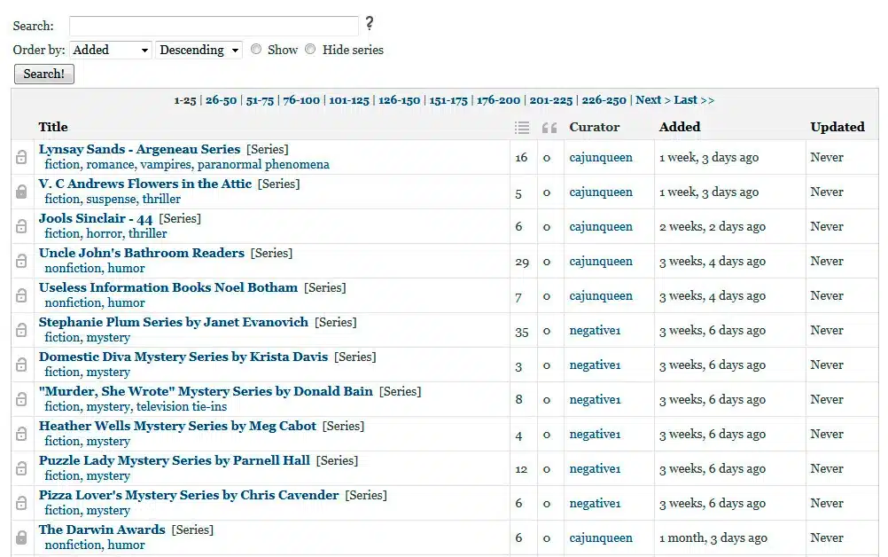Click lock icon beside Heather Wells Mystery Series
The height and width of the screenshot is (557, 888).
tap(21, 434)
